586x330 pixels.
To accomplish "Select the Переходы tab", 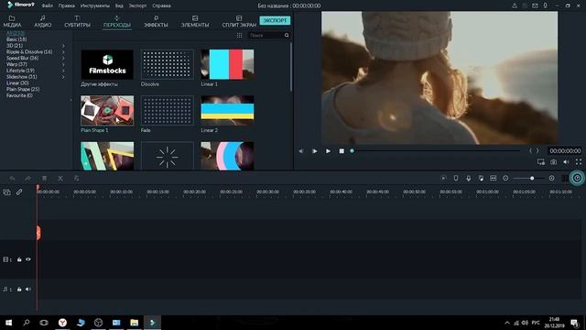I will (x=117, y=21).
